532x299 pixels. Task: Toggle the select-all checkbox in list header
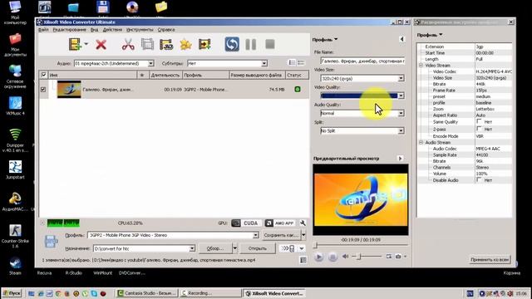pos(43,75)
